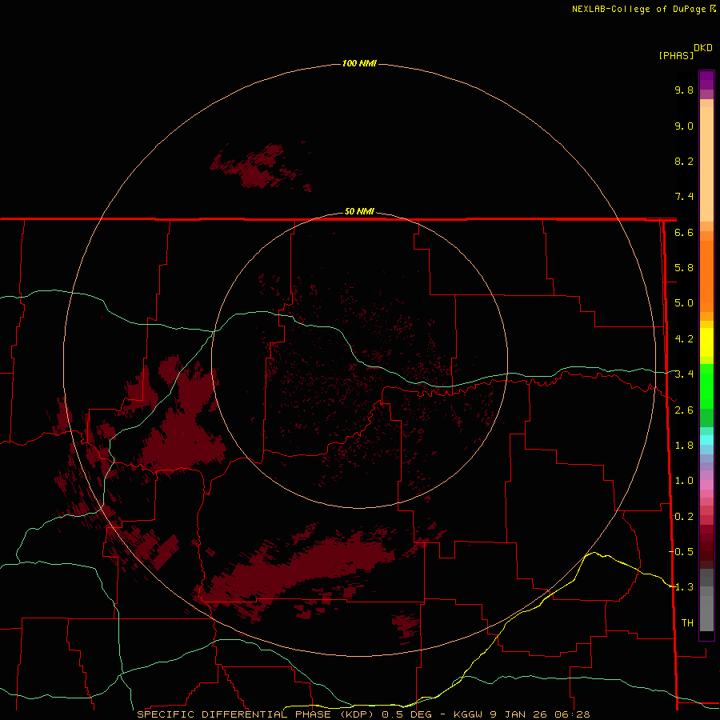Click the 1.0 color scale value
Viewport: 720px width, 720px height.
pos(684,481)
